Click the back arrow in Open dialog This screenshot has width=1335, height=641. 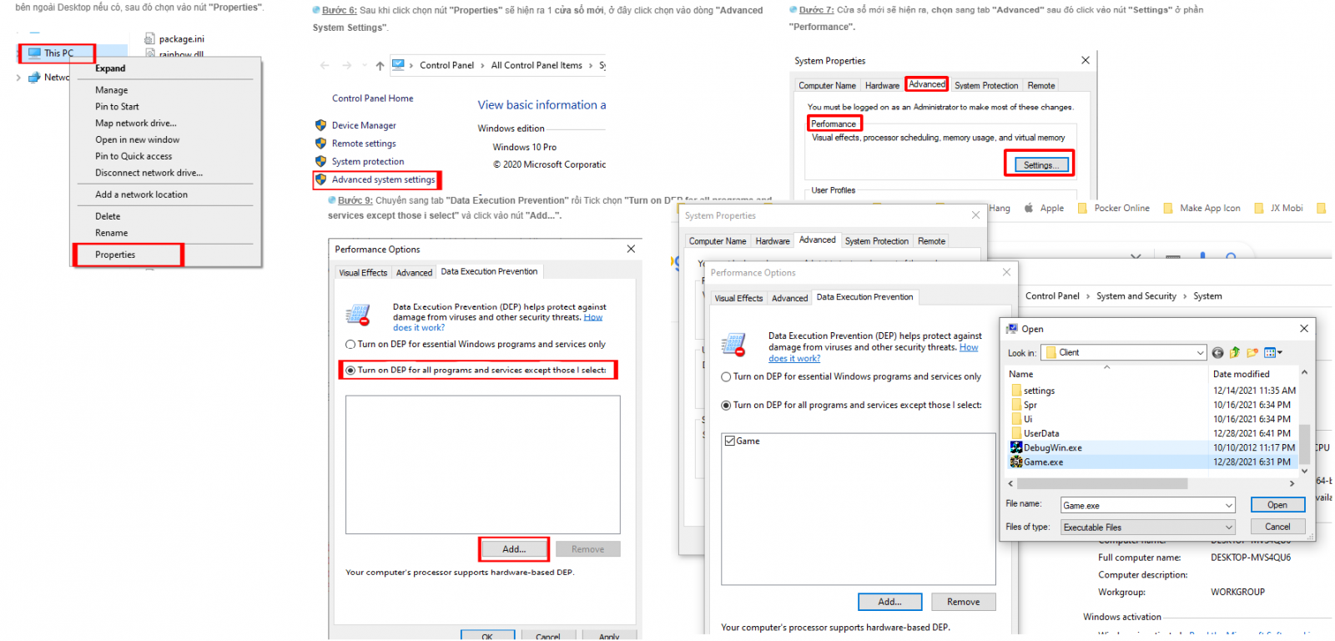click(x=1218, y=353)
